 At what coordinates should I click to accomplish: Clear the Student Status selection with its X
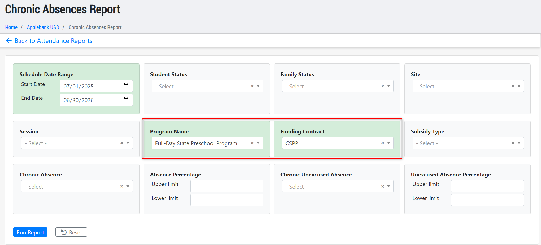pyautogui.click(x=252, y=86)
